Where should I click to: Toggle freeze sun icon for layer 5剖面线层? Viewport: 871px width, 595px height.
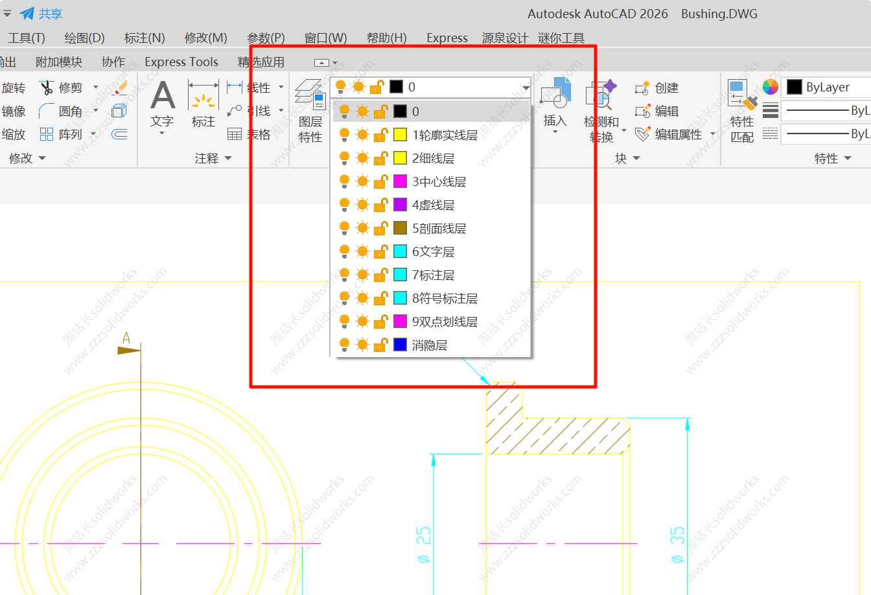[x=362, y=228]
